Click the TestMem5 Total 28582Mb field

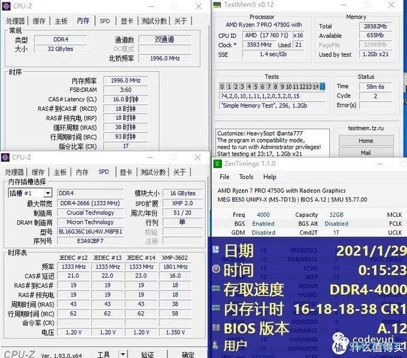(375, 26)
